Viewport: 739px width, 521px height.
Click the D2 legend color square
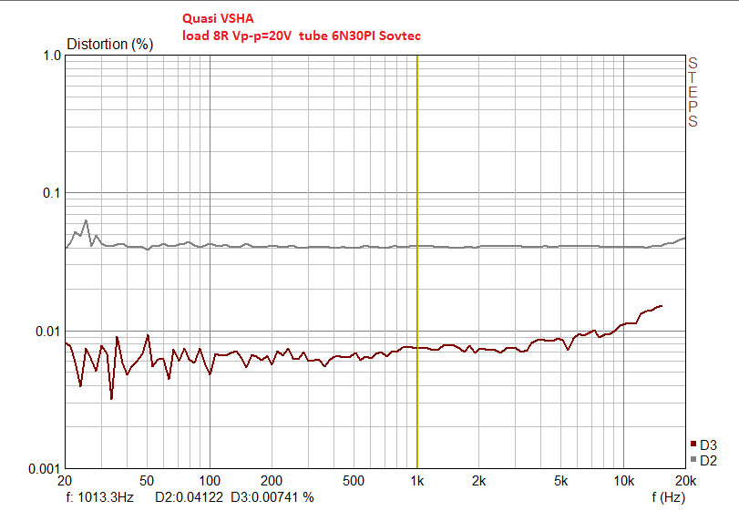[693, 459]
